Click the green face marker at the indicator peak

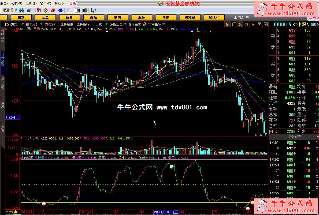172,167
